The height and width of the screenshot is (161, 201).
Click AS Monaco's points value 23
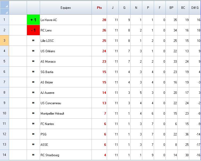coord(99,62)
